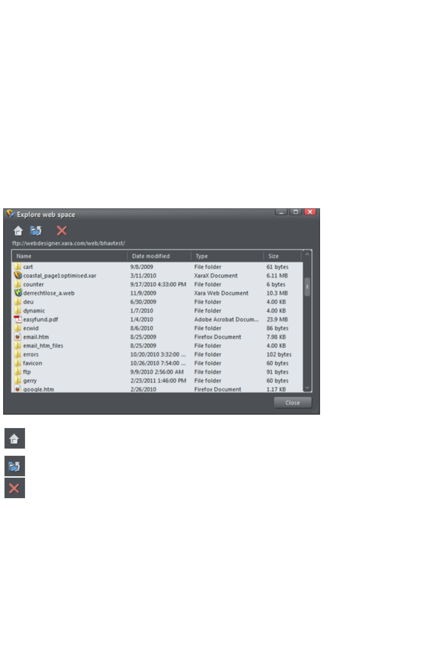Viewport: 430px width, 651px height.
Task: Close the Explore web space window
Action: click(x=310, y=212)
